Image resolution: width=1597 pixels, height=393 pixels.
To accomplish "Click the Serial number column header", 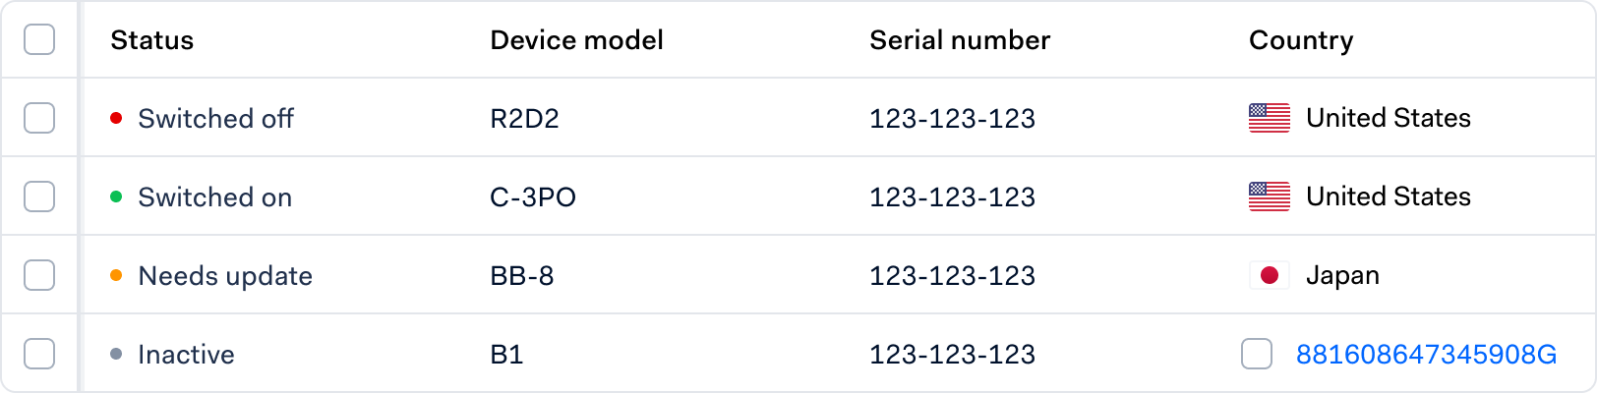I will (960, 40).
